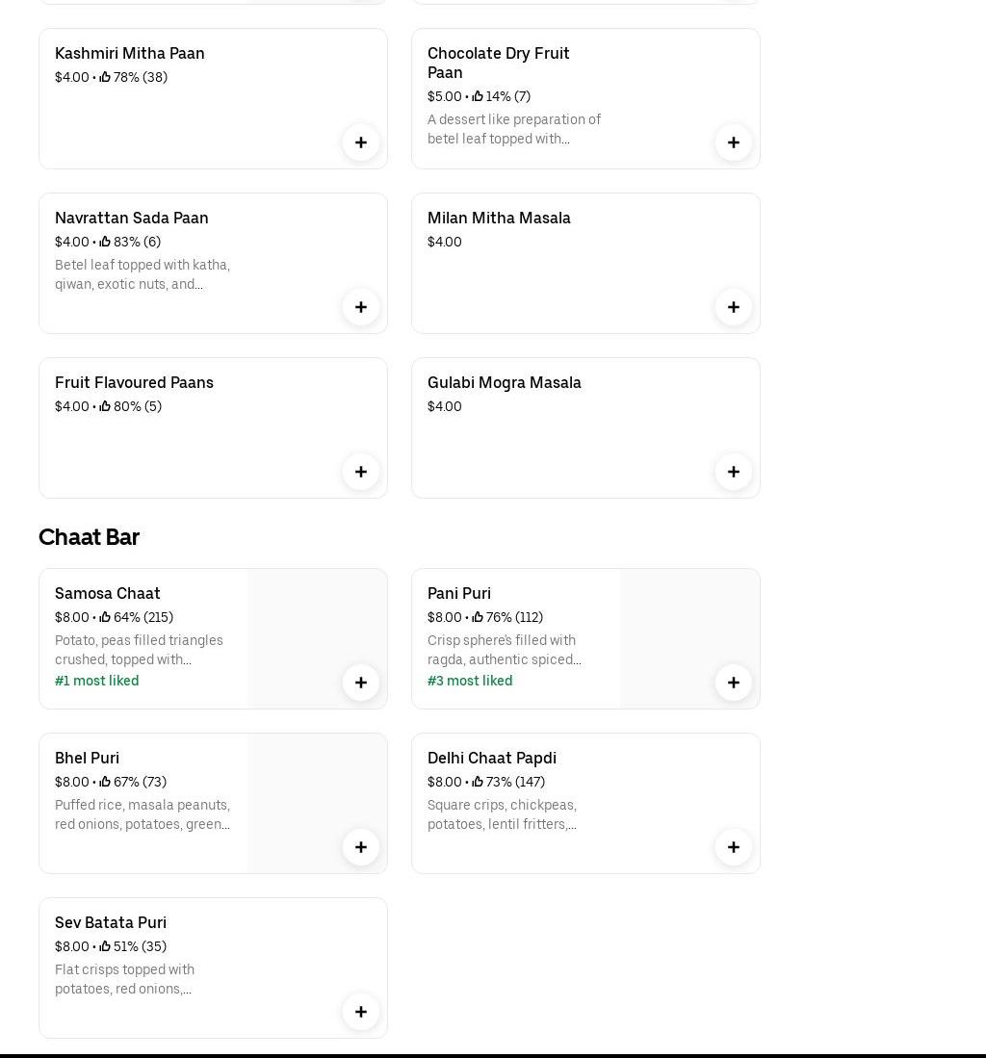Click plus button for Milan Mitha Masala
This screenshot has width=986, height=1058.
pyautogui.click(x=733, y=307)
